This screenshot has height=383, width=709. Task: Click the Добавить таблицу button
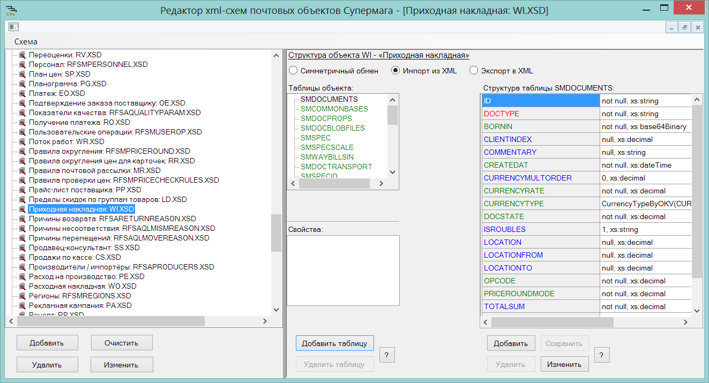pyautogui.click(x=334, y=343)
